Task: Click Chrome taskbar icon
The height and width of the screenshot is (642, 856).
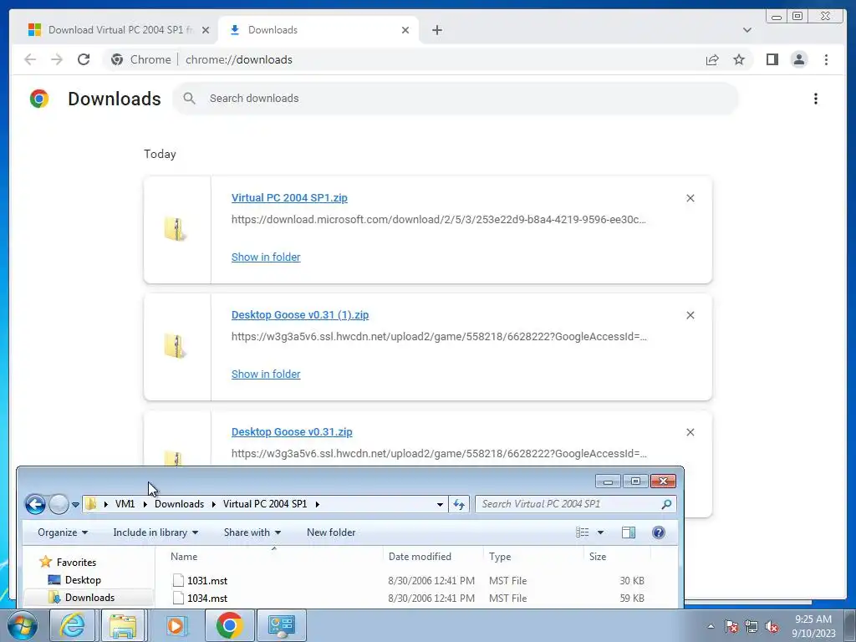Action: 229,625
